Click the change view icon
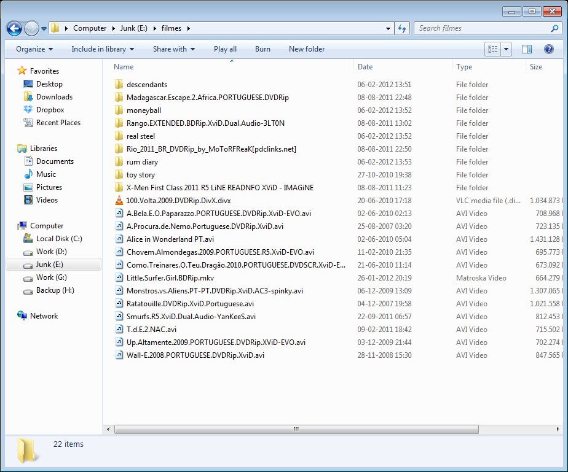This screenshot has width=568, height=472. click(493, 49)
